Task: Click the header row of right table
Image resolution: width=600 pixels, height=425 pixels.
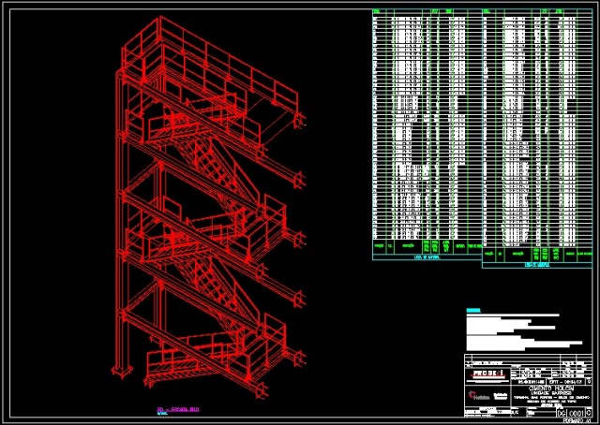Action: click(x=537, y=12)
